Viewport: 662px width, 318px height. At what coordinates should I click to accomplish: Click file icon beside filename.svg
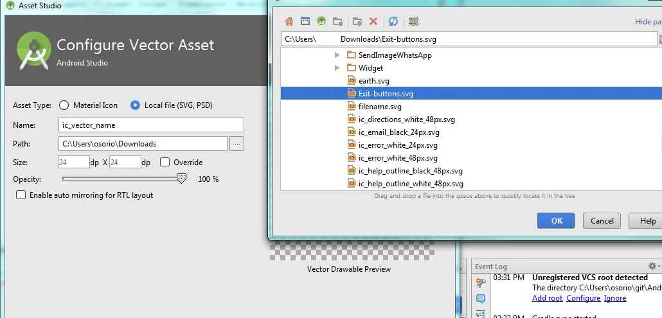(352, 106)
